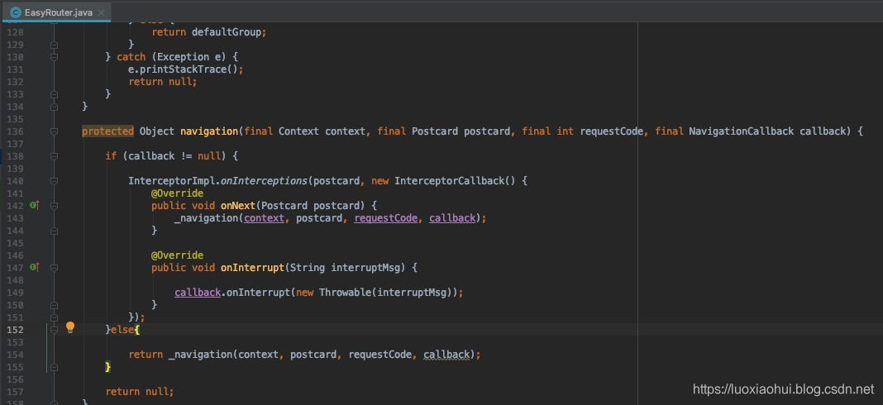Collapse the if callback block fold on line 138

(54, 156)
